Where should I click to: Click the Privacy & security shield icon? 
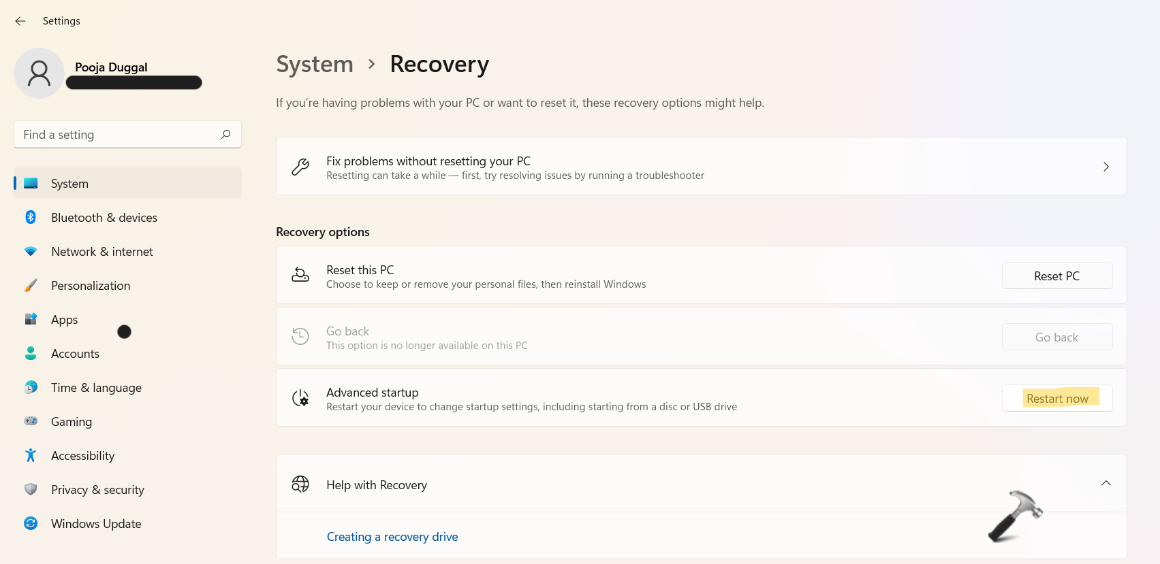coord(31,489)
